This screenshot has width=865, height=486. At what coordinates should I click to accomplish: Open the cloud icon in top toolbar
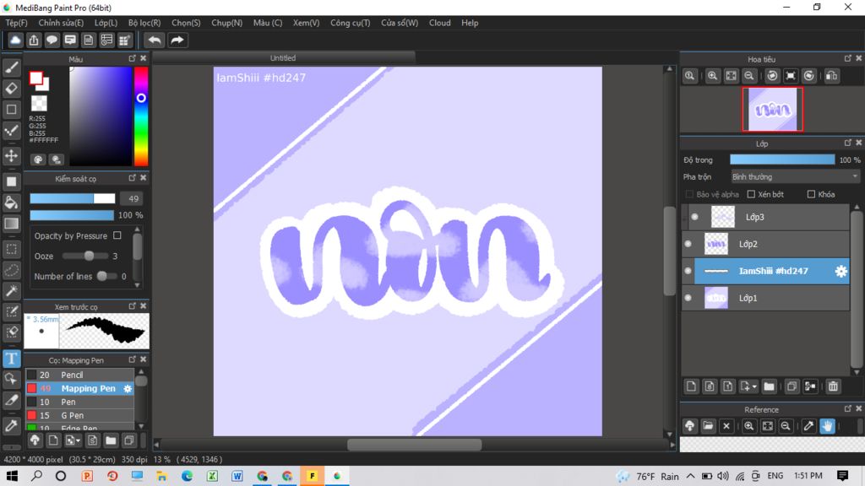(15, 40)
